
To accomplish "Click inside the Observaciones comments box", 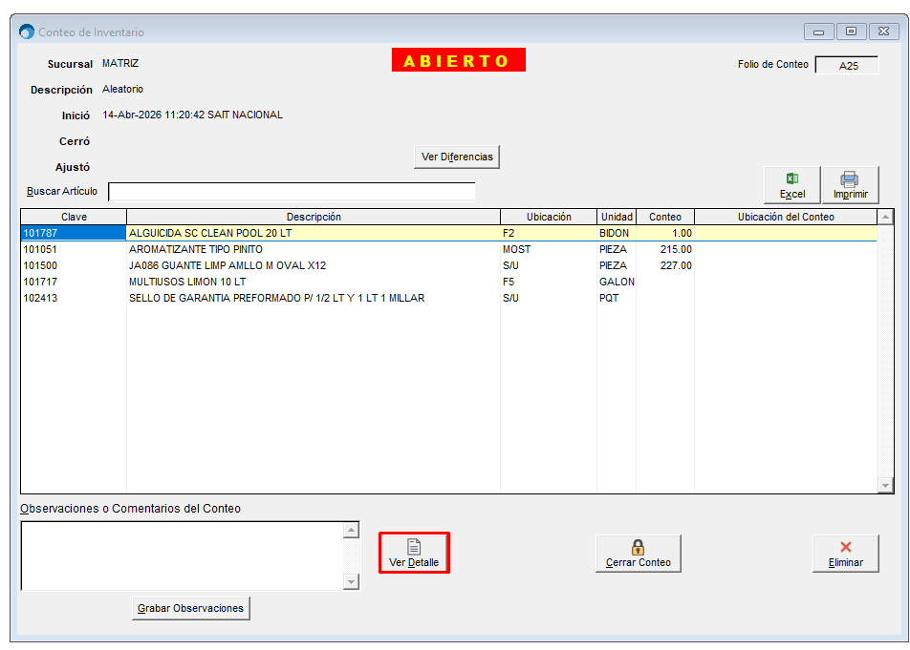I will click(182, 556).
